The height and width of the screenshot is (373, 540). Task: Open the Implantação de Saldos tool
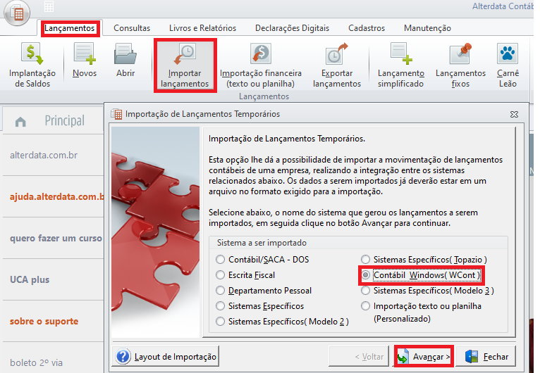pyautogui.click(x=32, y=65)
